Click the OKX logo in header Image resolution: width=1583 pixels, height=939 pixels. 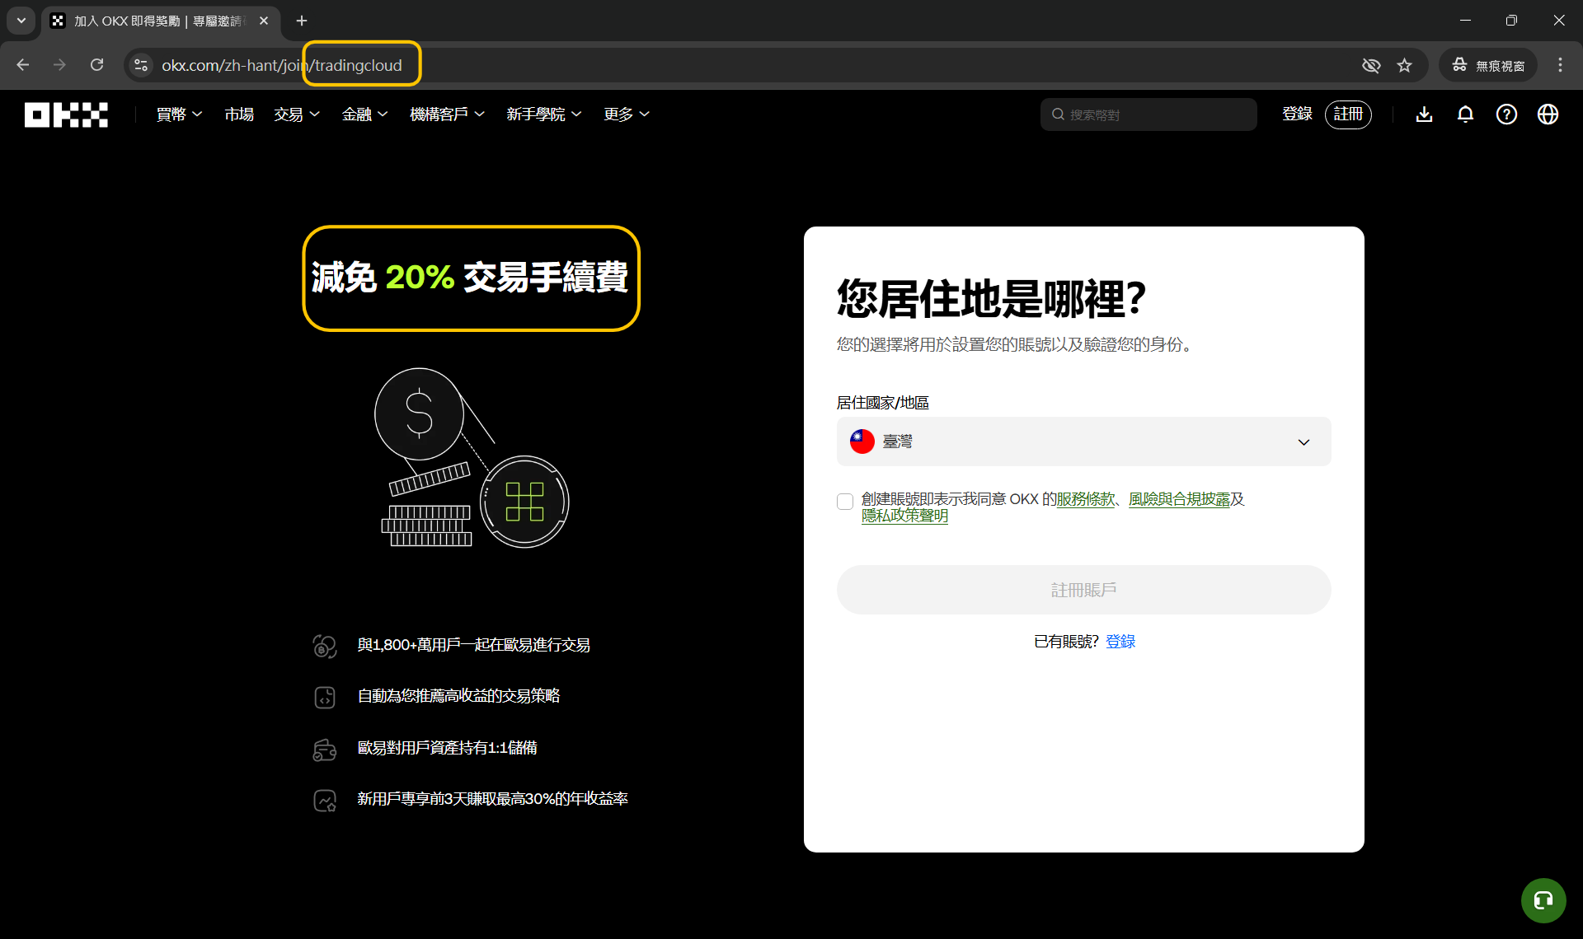[x=66, y=114]
